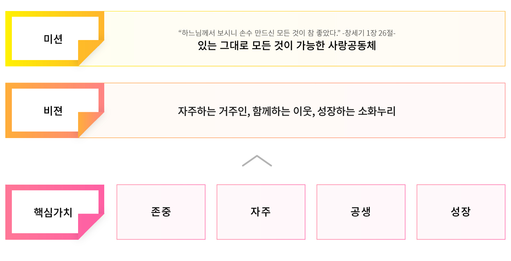
Task: Click the 존중 core value box
Action: point(161,212)
